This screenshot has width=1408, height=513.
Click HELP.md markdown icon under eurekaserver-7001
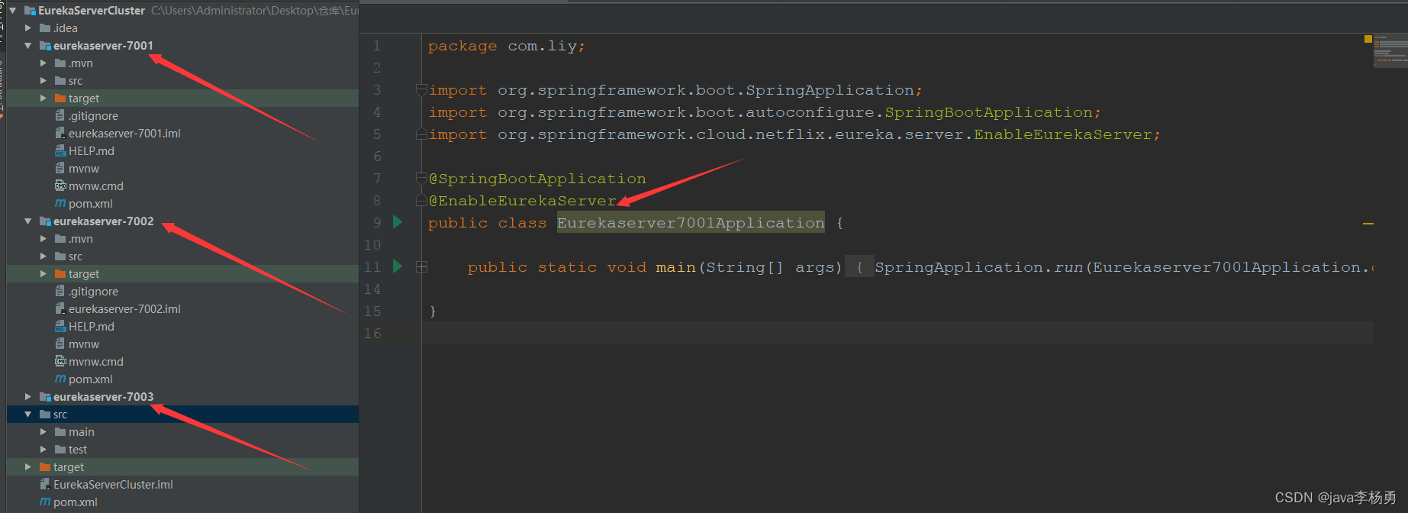[x=60, y=151]
